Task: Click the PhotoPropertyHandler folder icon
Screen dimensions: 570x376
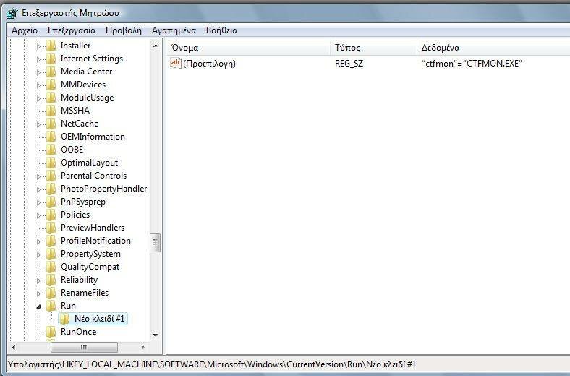Action: [x=51, y=189]
